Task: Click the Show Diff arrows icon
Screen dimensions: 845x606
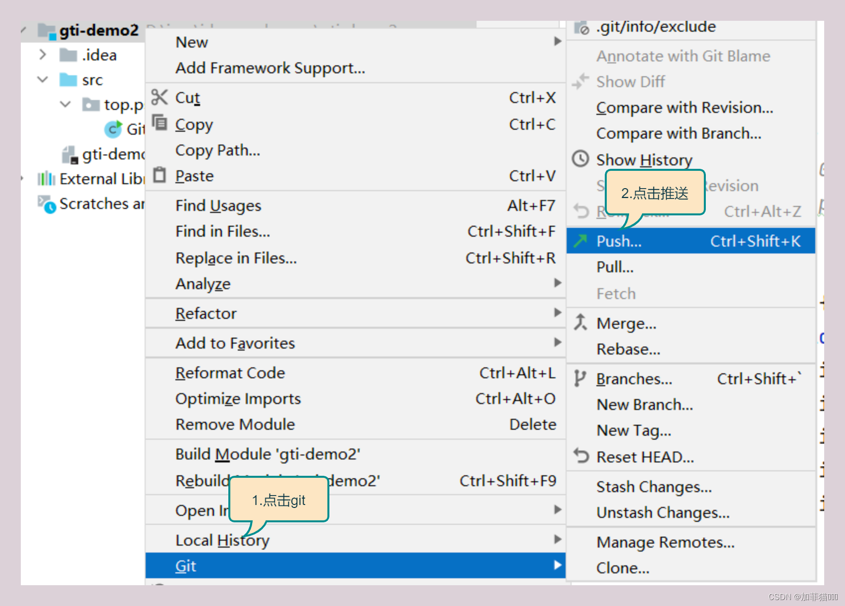Action: (x=581, y=81)
